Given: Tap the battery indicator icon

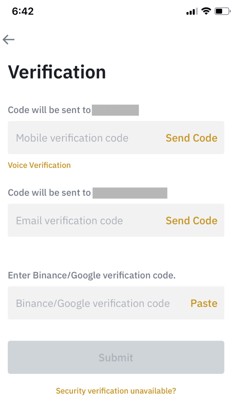Looking at the screenshot, I should tap(222, 11).
